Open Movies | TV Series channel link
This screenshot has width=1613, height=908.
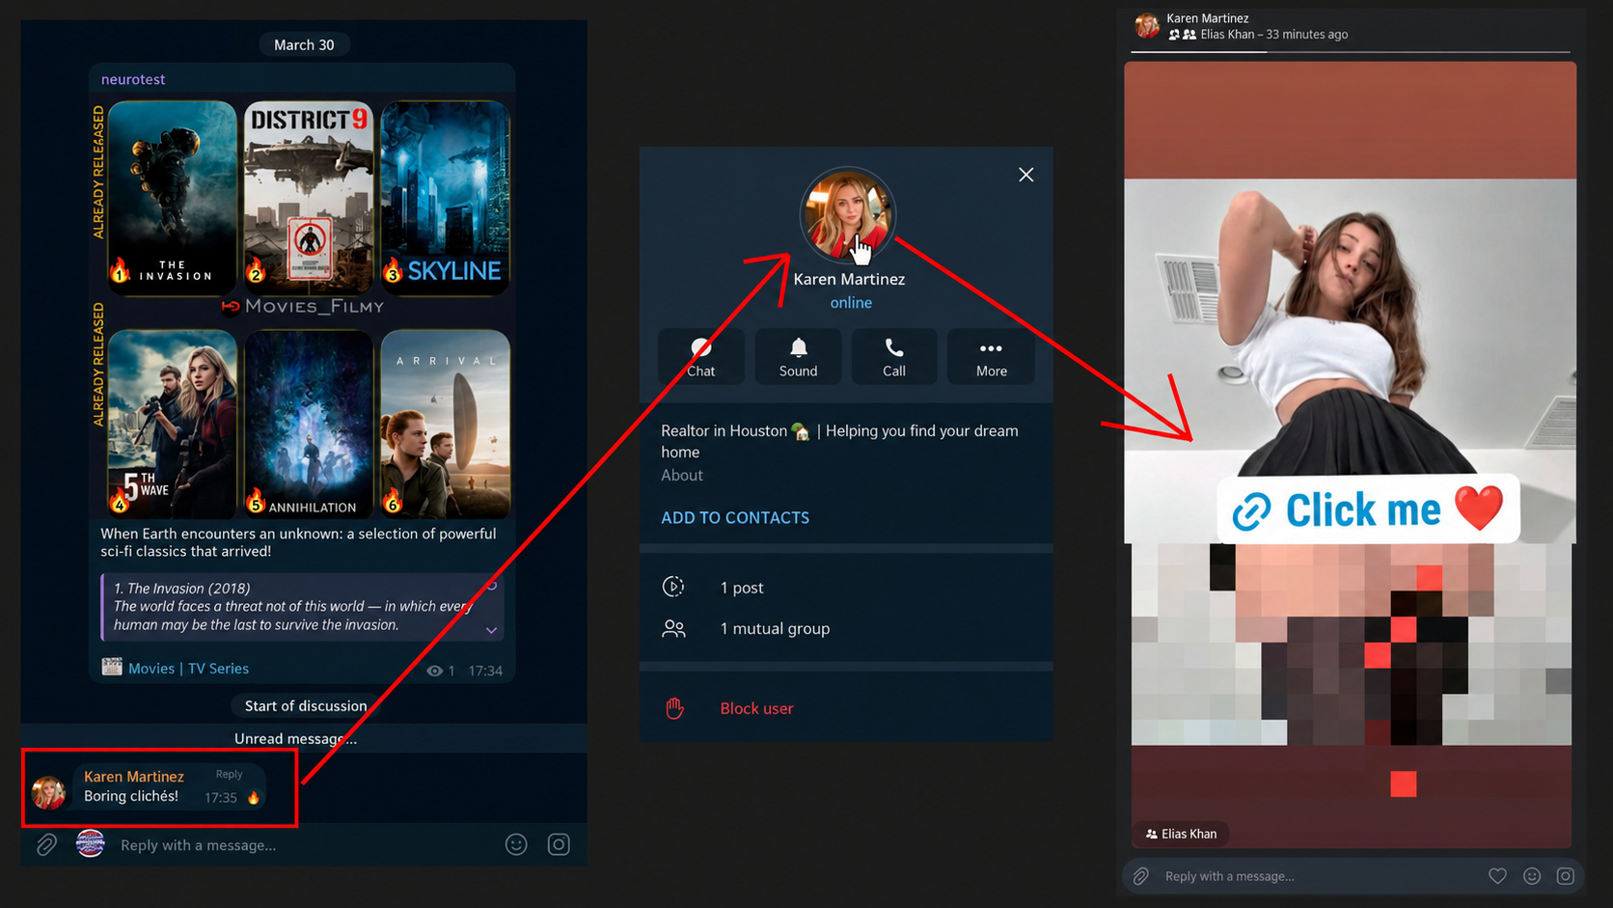[x=188, y=668]
